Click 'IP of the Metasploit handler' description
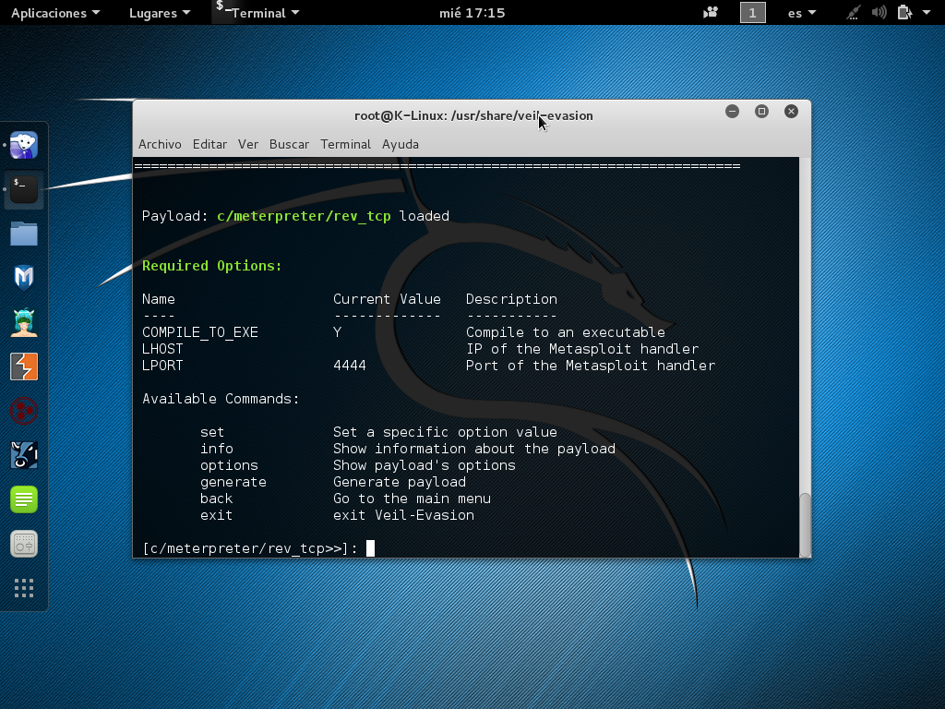945x709 pixels. tap(582, 349)
